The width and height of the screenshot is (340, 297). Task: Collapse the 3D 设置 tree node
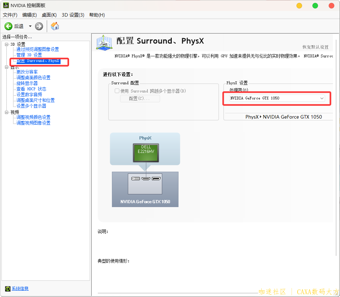point(6,44)
